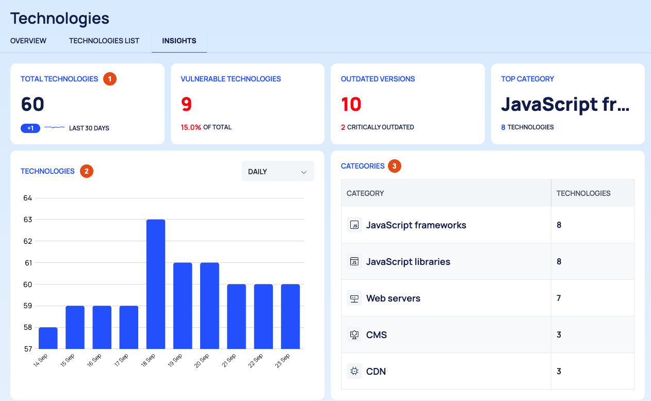The image size is (651, 401).
Task: Open the CMS category name
Action: click(x=377, y=335)
